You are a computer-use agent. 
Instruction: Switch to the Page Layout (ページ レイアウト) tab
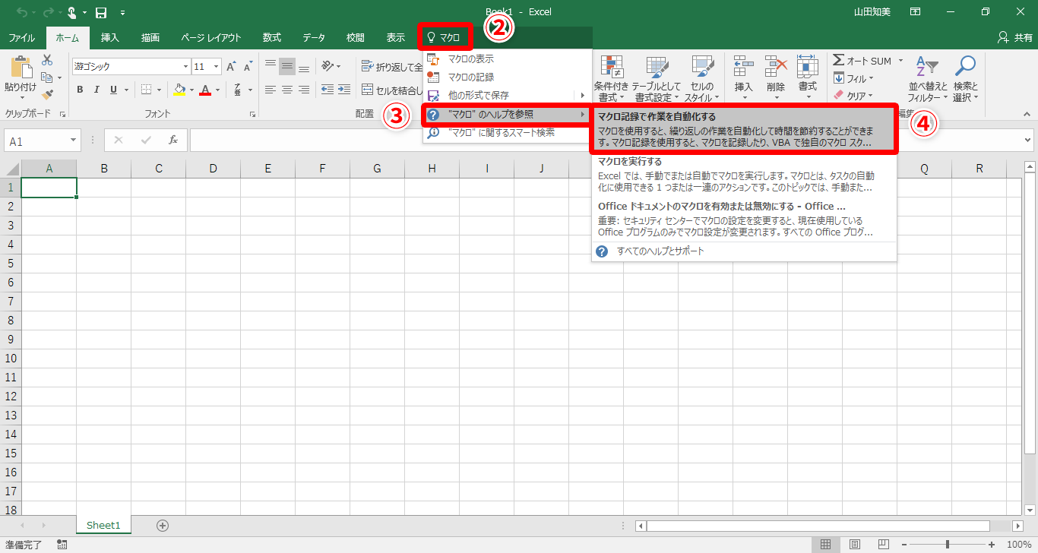click(x=211, y=37)
